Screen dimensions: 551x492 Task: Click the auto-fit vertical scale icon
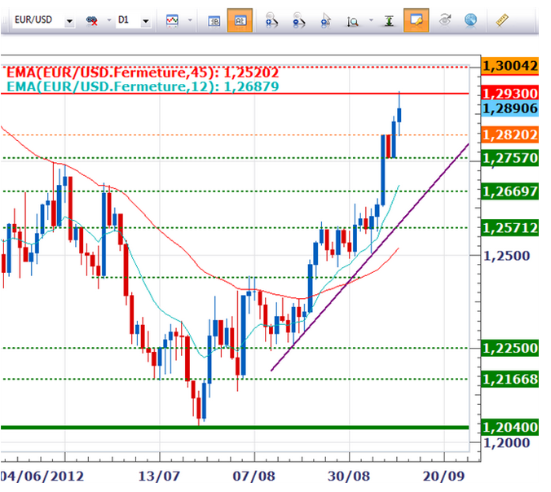(x=389, y=20)
